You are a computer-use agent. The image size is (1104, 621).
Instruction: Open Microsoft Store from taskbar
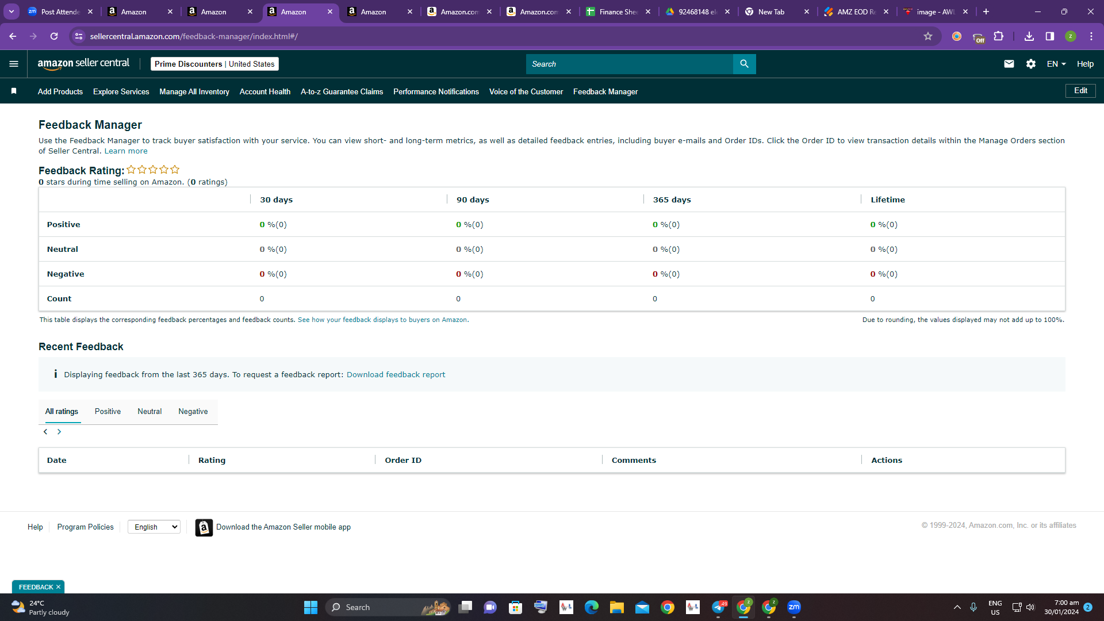[x=516, y=607]
